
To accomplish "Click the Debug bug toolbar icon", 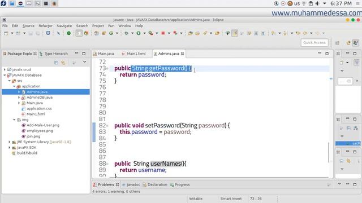I will [x=126, y=33].
